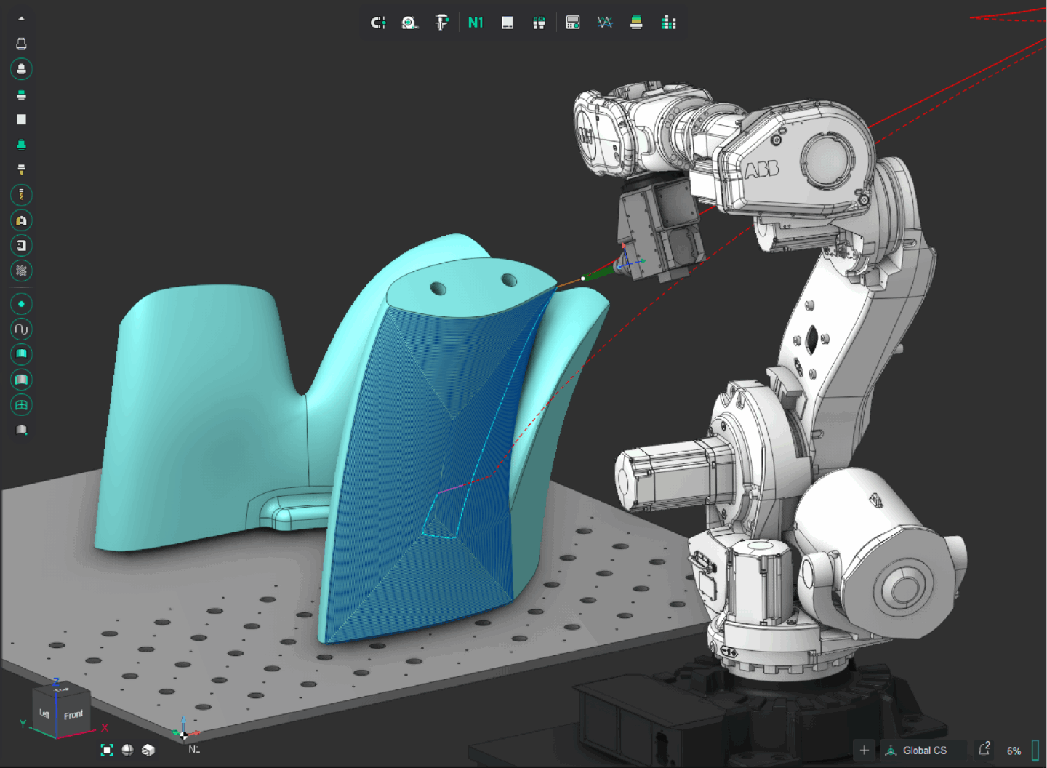Select the N1 label below the viewport
This screenshot has width=1047, height=768.
[193, 748]
